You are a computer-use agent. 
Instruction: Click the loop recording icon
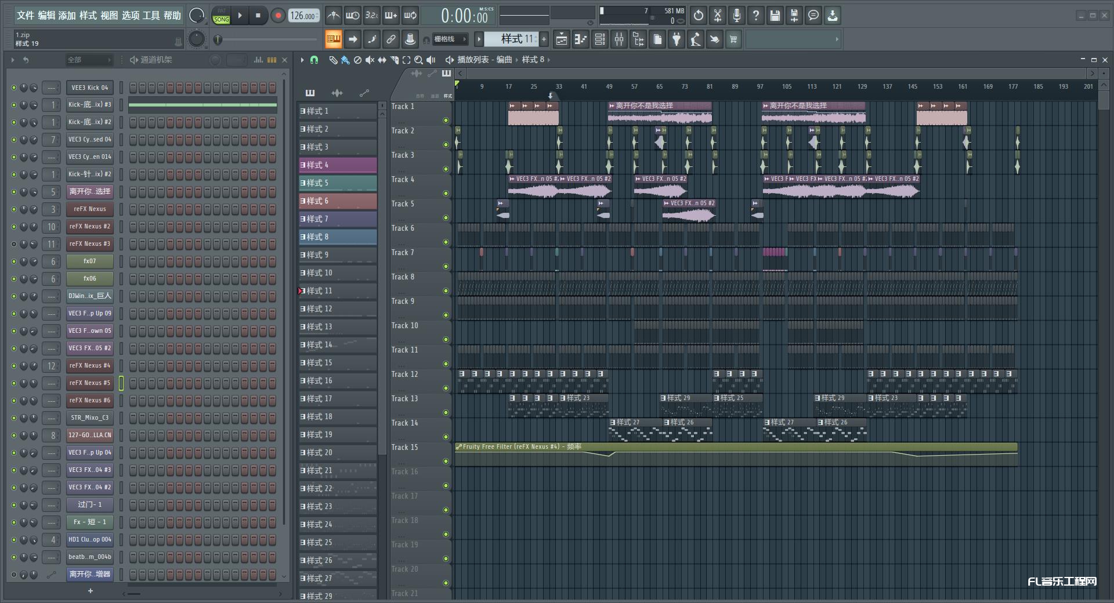pos(411,16)
